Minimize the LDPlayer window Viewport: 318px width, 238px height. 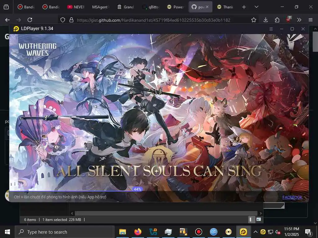coord(281,29)
